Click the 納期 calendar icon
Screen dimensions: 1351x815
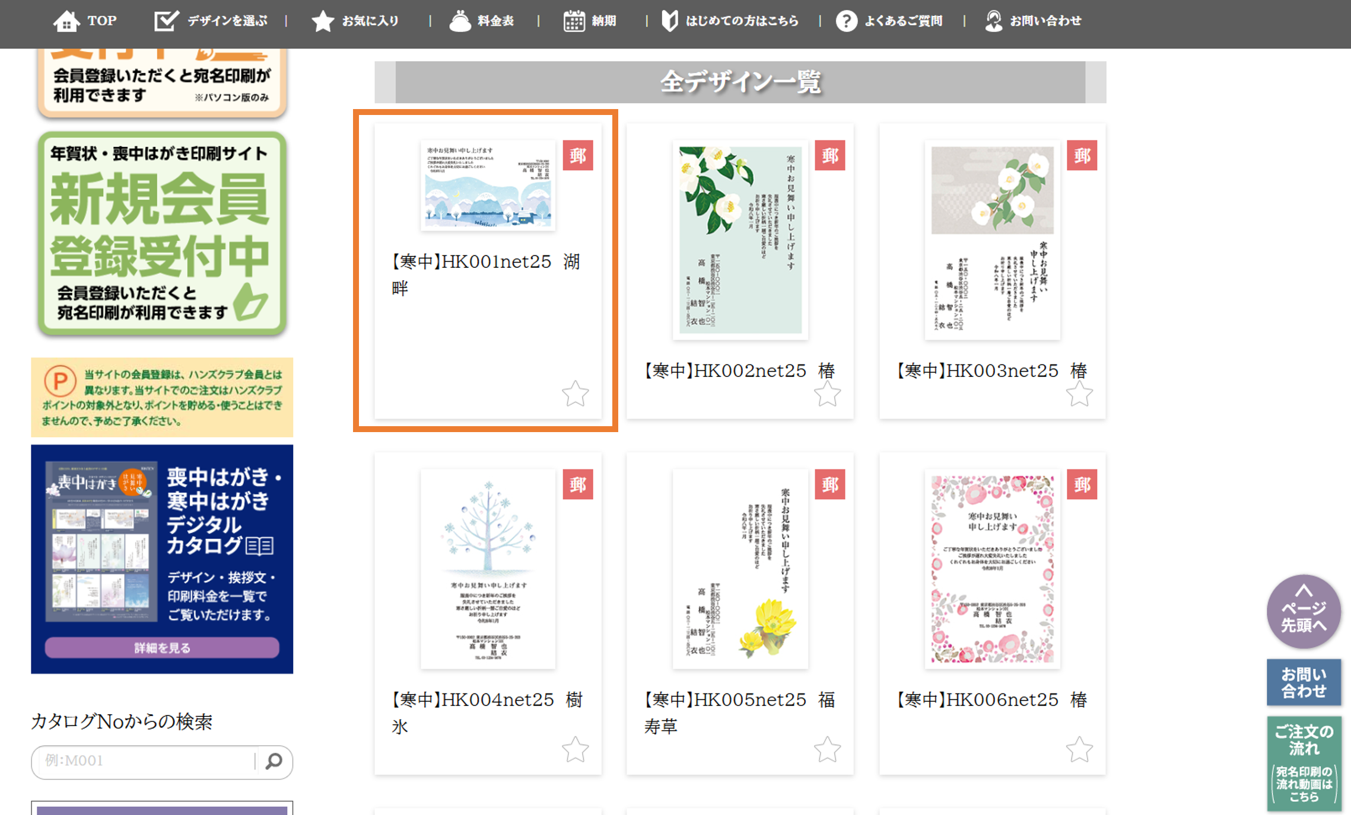[x=574, y=21]
